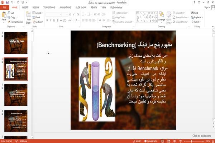The image size is (215, 143).
Task: Click the spell check icon in status bar
Action: (16, 141)
